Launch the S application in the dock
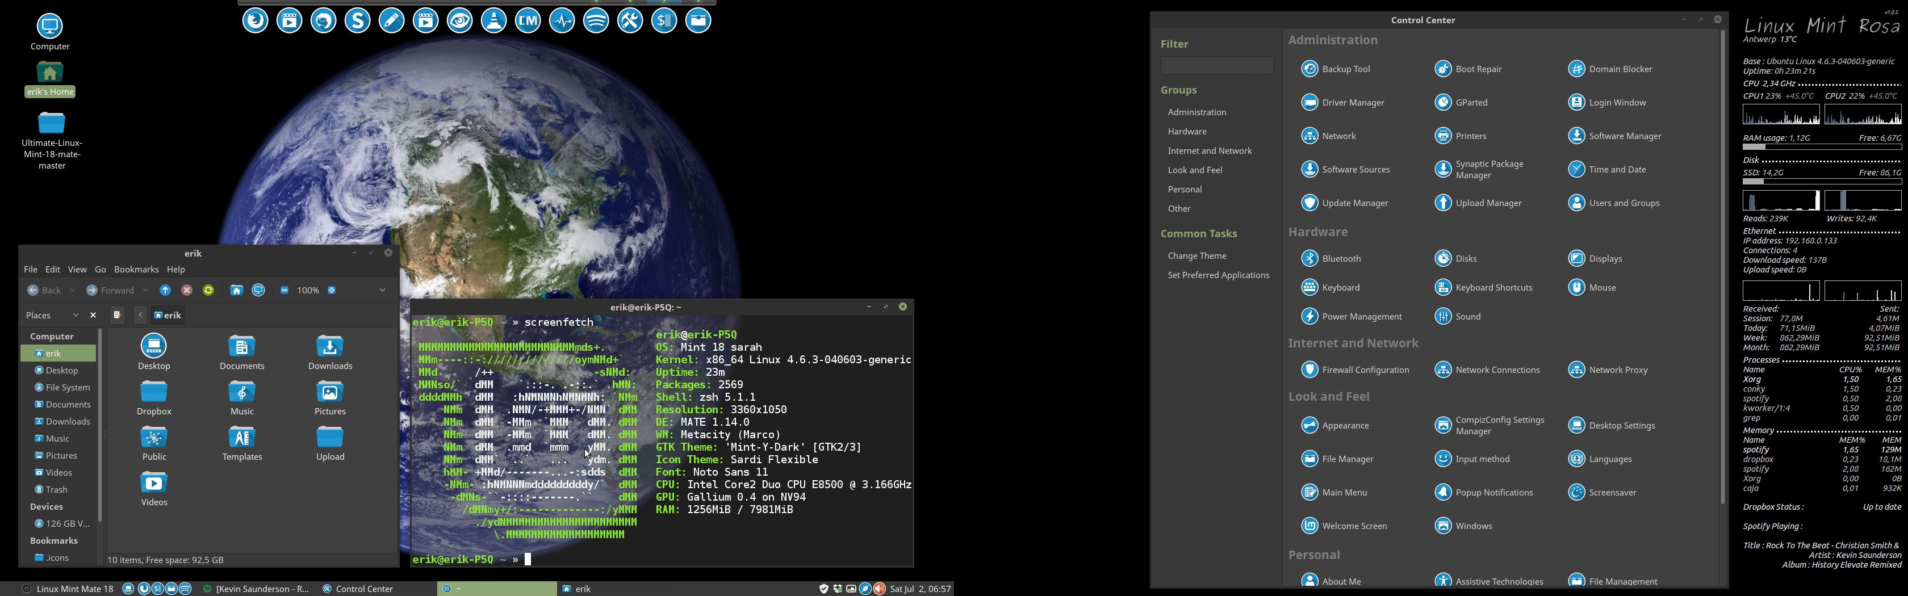Viewport: 1908px width, 596px height. [358, 21]
